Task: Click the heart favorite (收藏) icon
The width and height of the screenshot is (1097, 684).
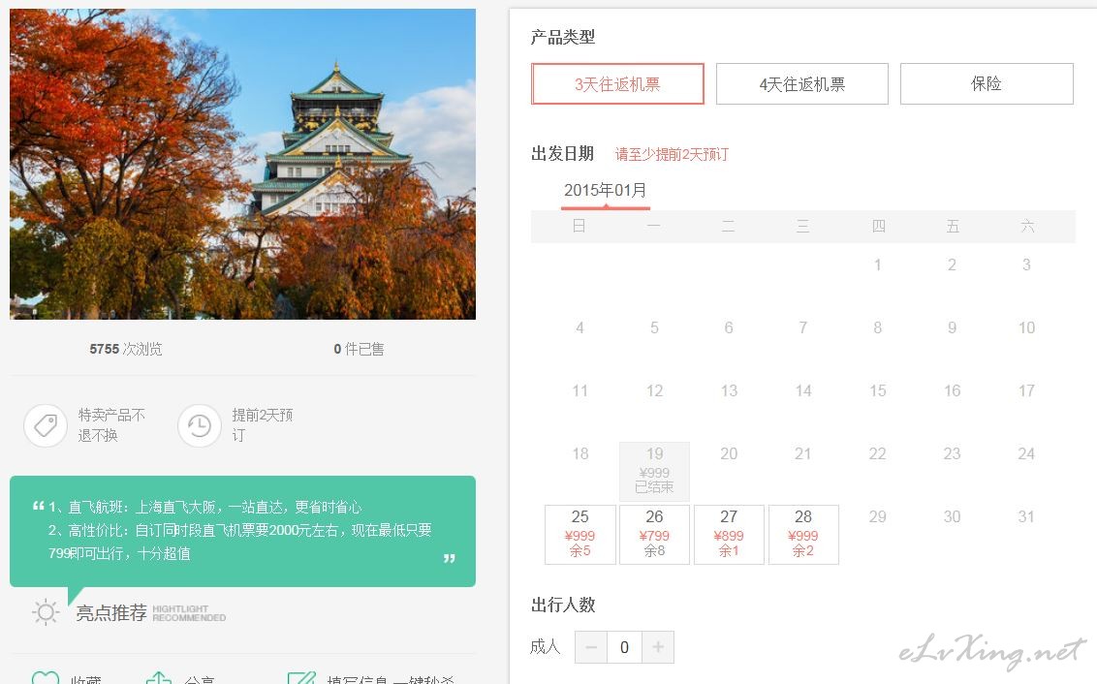Action: tap(45, 679)
